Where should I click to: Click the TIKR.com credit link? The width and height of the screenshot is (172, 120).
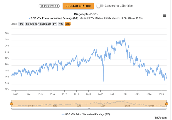click(161, 118)
